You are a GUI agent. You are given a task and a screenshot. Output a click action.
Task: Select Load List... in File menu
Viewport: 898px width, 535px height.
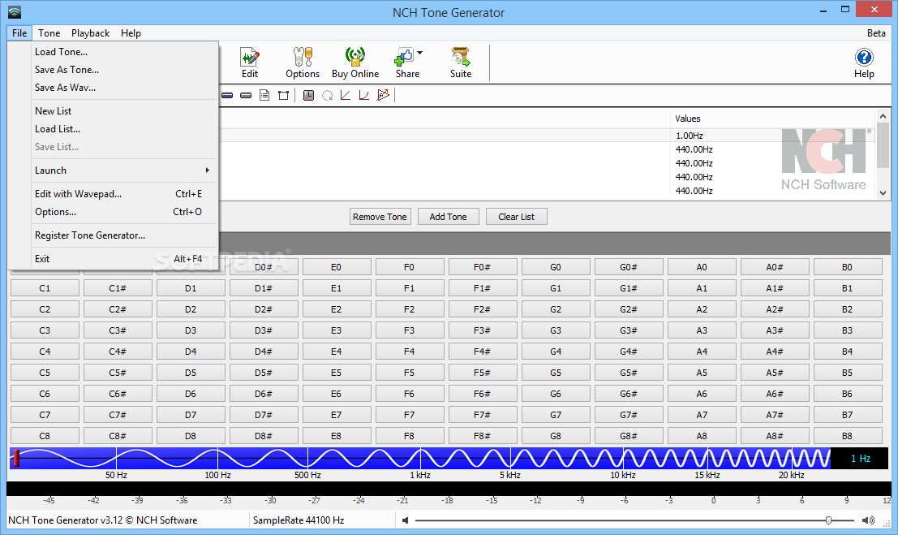(x=123, y=128)
